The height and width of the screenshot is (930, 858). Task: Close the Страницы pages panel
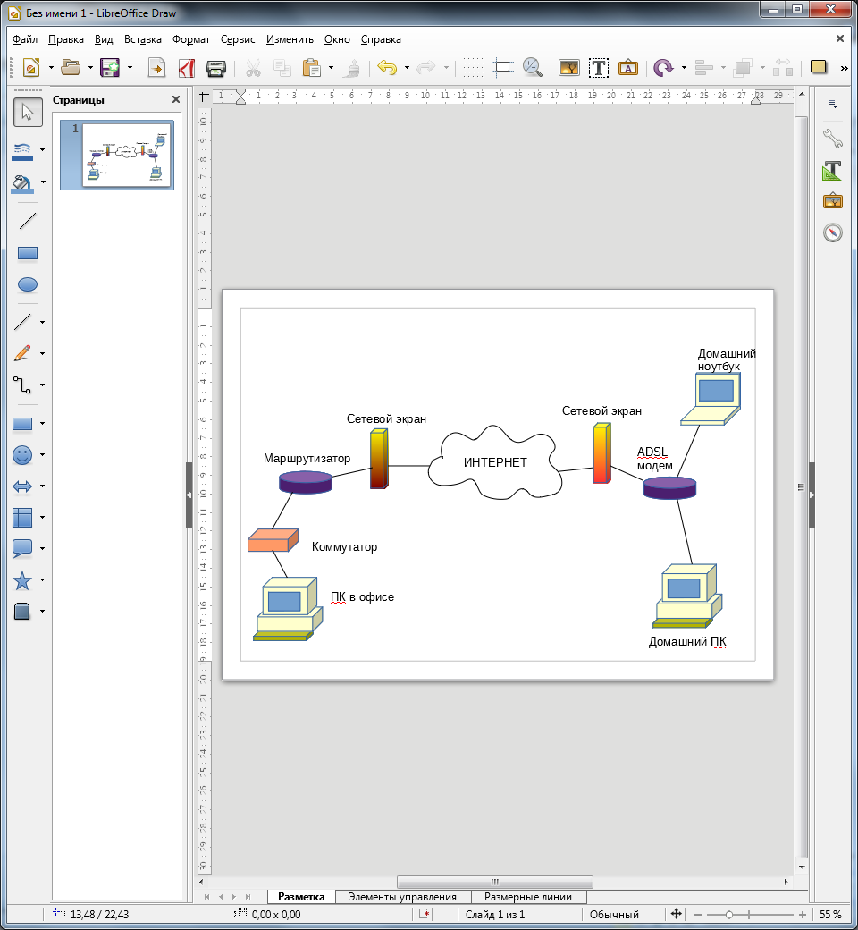click(x=175, y=99)
